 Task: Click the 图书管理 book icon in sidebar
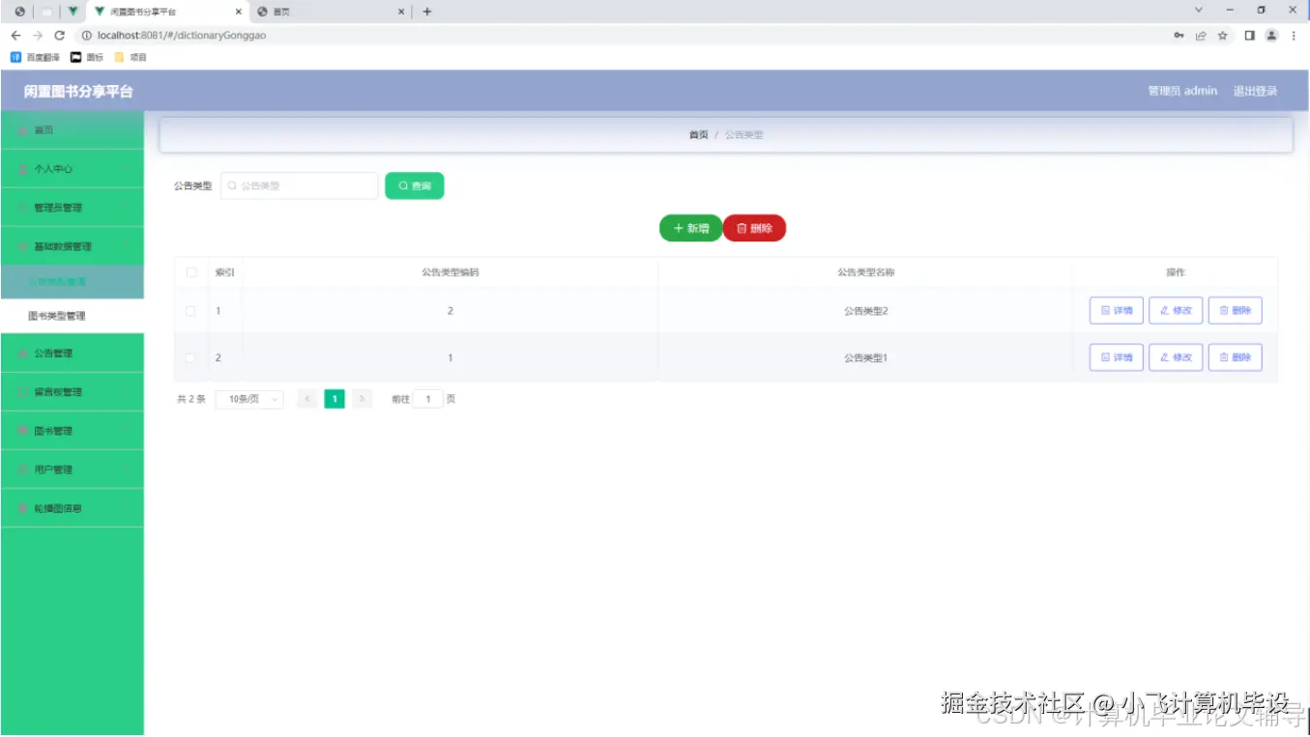pos(22,431)
